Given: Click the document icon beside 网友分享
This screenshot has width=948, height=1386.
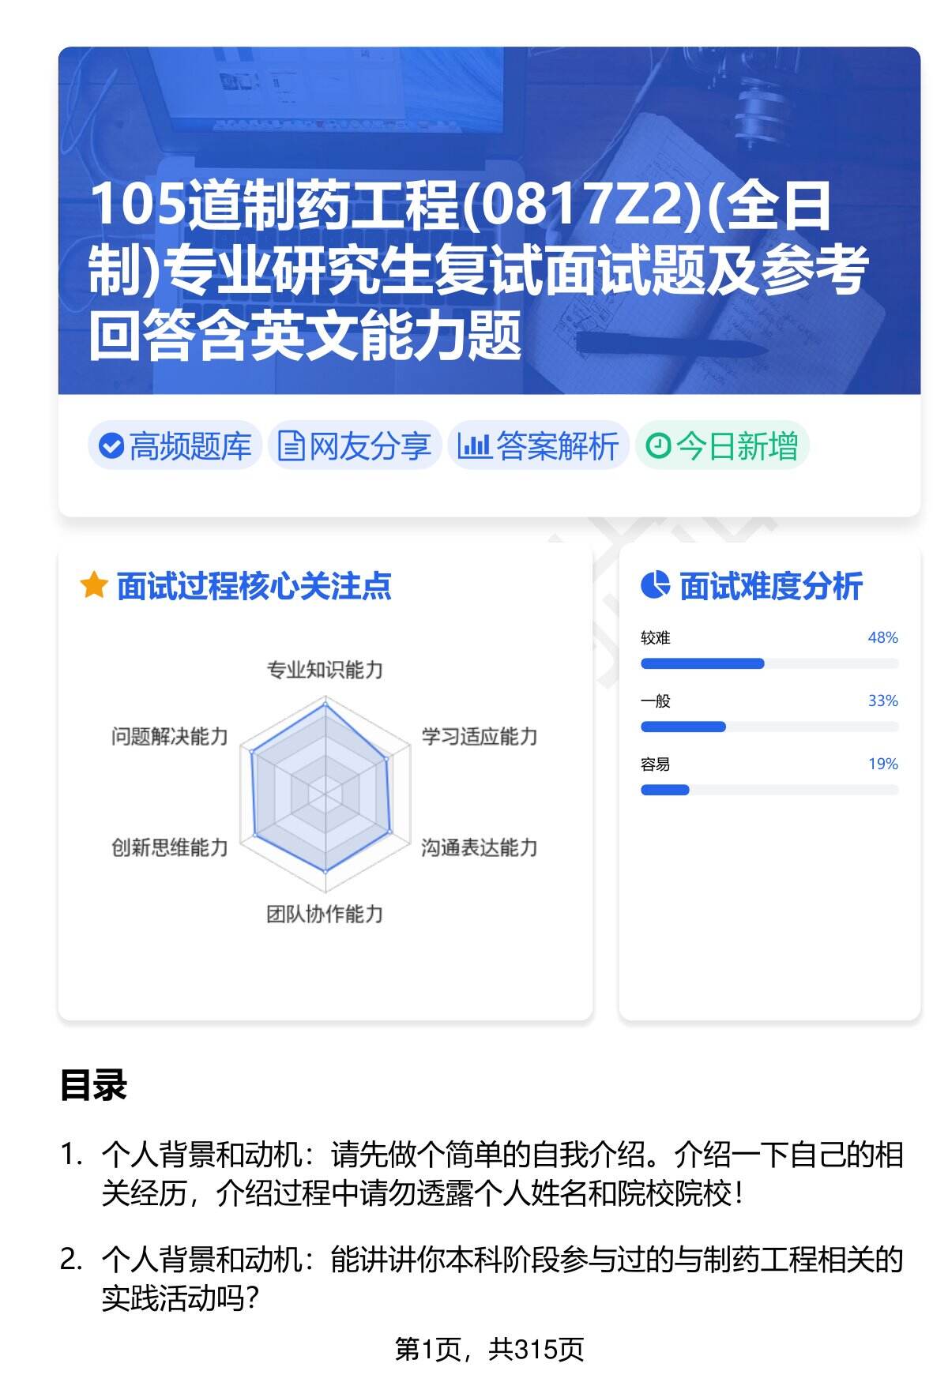Looking at the screenshot, I should coord(291,446).
